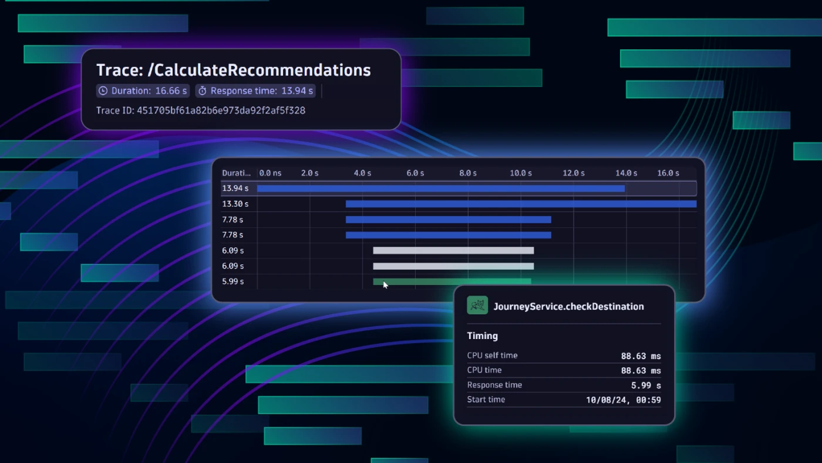822x463 pixels.
Task: Select the Trace ID text to copy it
Action: pos(200,110)
